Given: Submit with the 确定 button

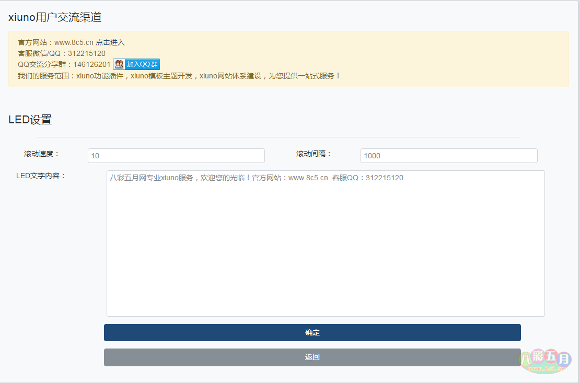Looking at the screenshot, I should click(312, 333).
